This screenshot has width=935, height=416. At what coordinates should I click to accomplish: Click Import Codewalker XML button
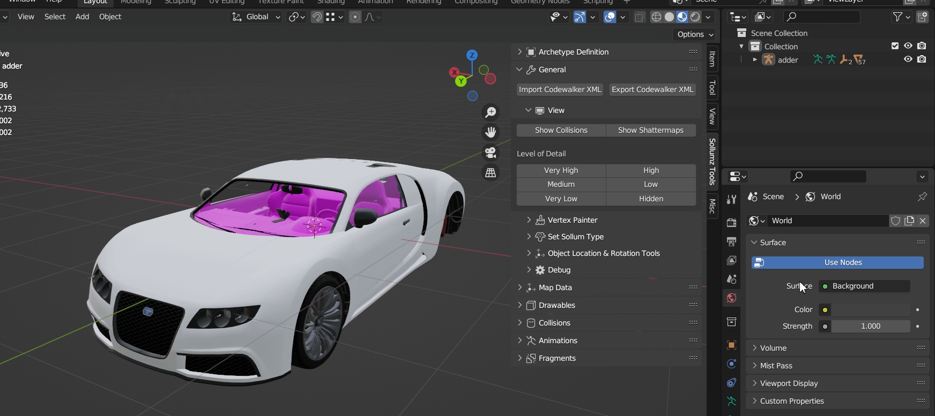[560, 89]
